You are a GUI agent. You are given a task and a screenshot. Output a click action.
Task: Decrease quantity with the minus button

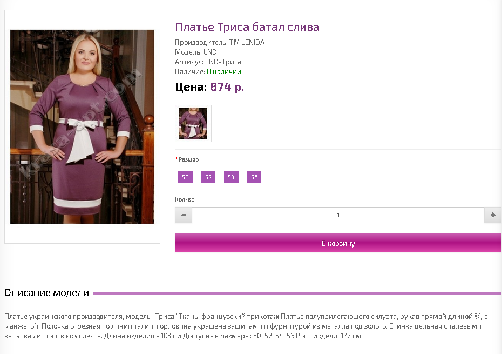(x=184, y=215)
